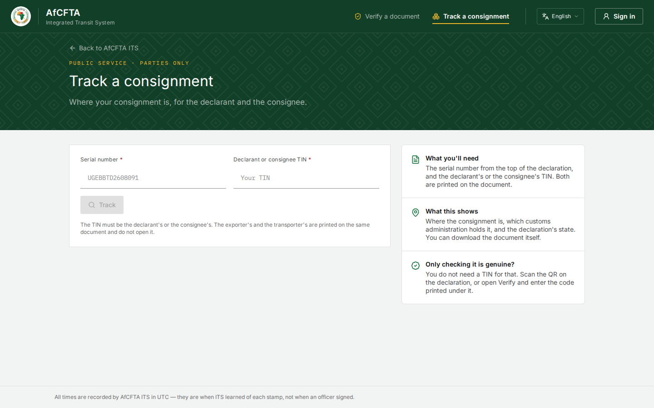Focus the Declarant or consignee TIN field

click(x=306, y=178)
